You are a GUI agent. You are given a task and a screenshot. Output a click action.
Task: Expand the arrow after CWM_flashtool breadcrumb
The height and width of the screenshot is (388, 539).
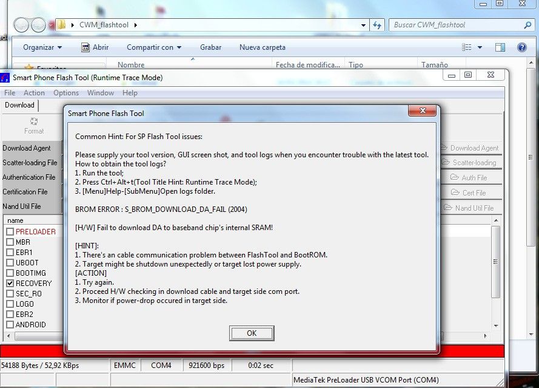coord(136,25)
